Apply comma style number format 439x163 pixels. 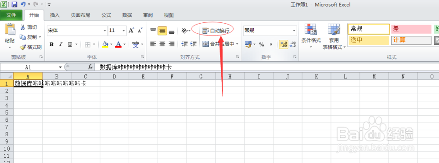click(x=271, y=44)
